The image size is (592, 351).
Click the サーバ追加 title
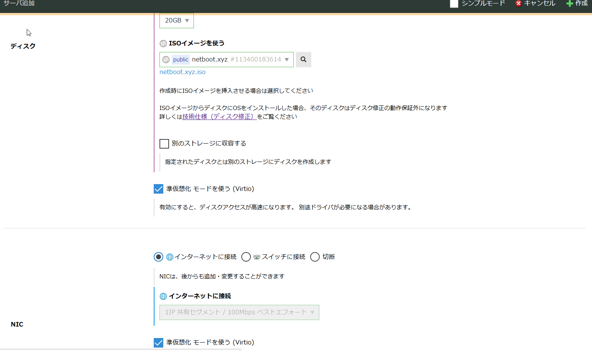click(x=19, y=3)
